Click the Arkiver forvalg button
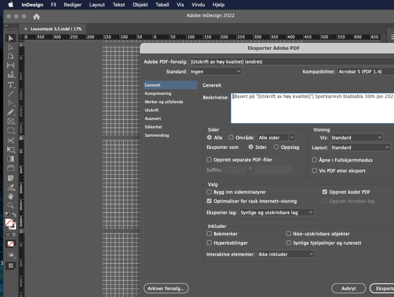This screenshot has height=297, width=394. pyautogui.click(x=166, y=288)
